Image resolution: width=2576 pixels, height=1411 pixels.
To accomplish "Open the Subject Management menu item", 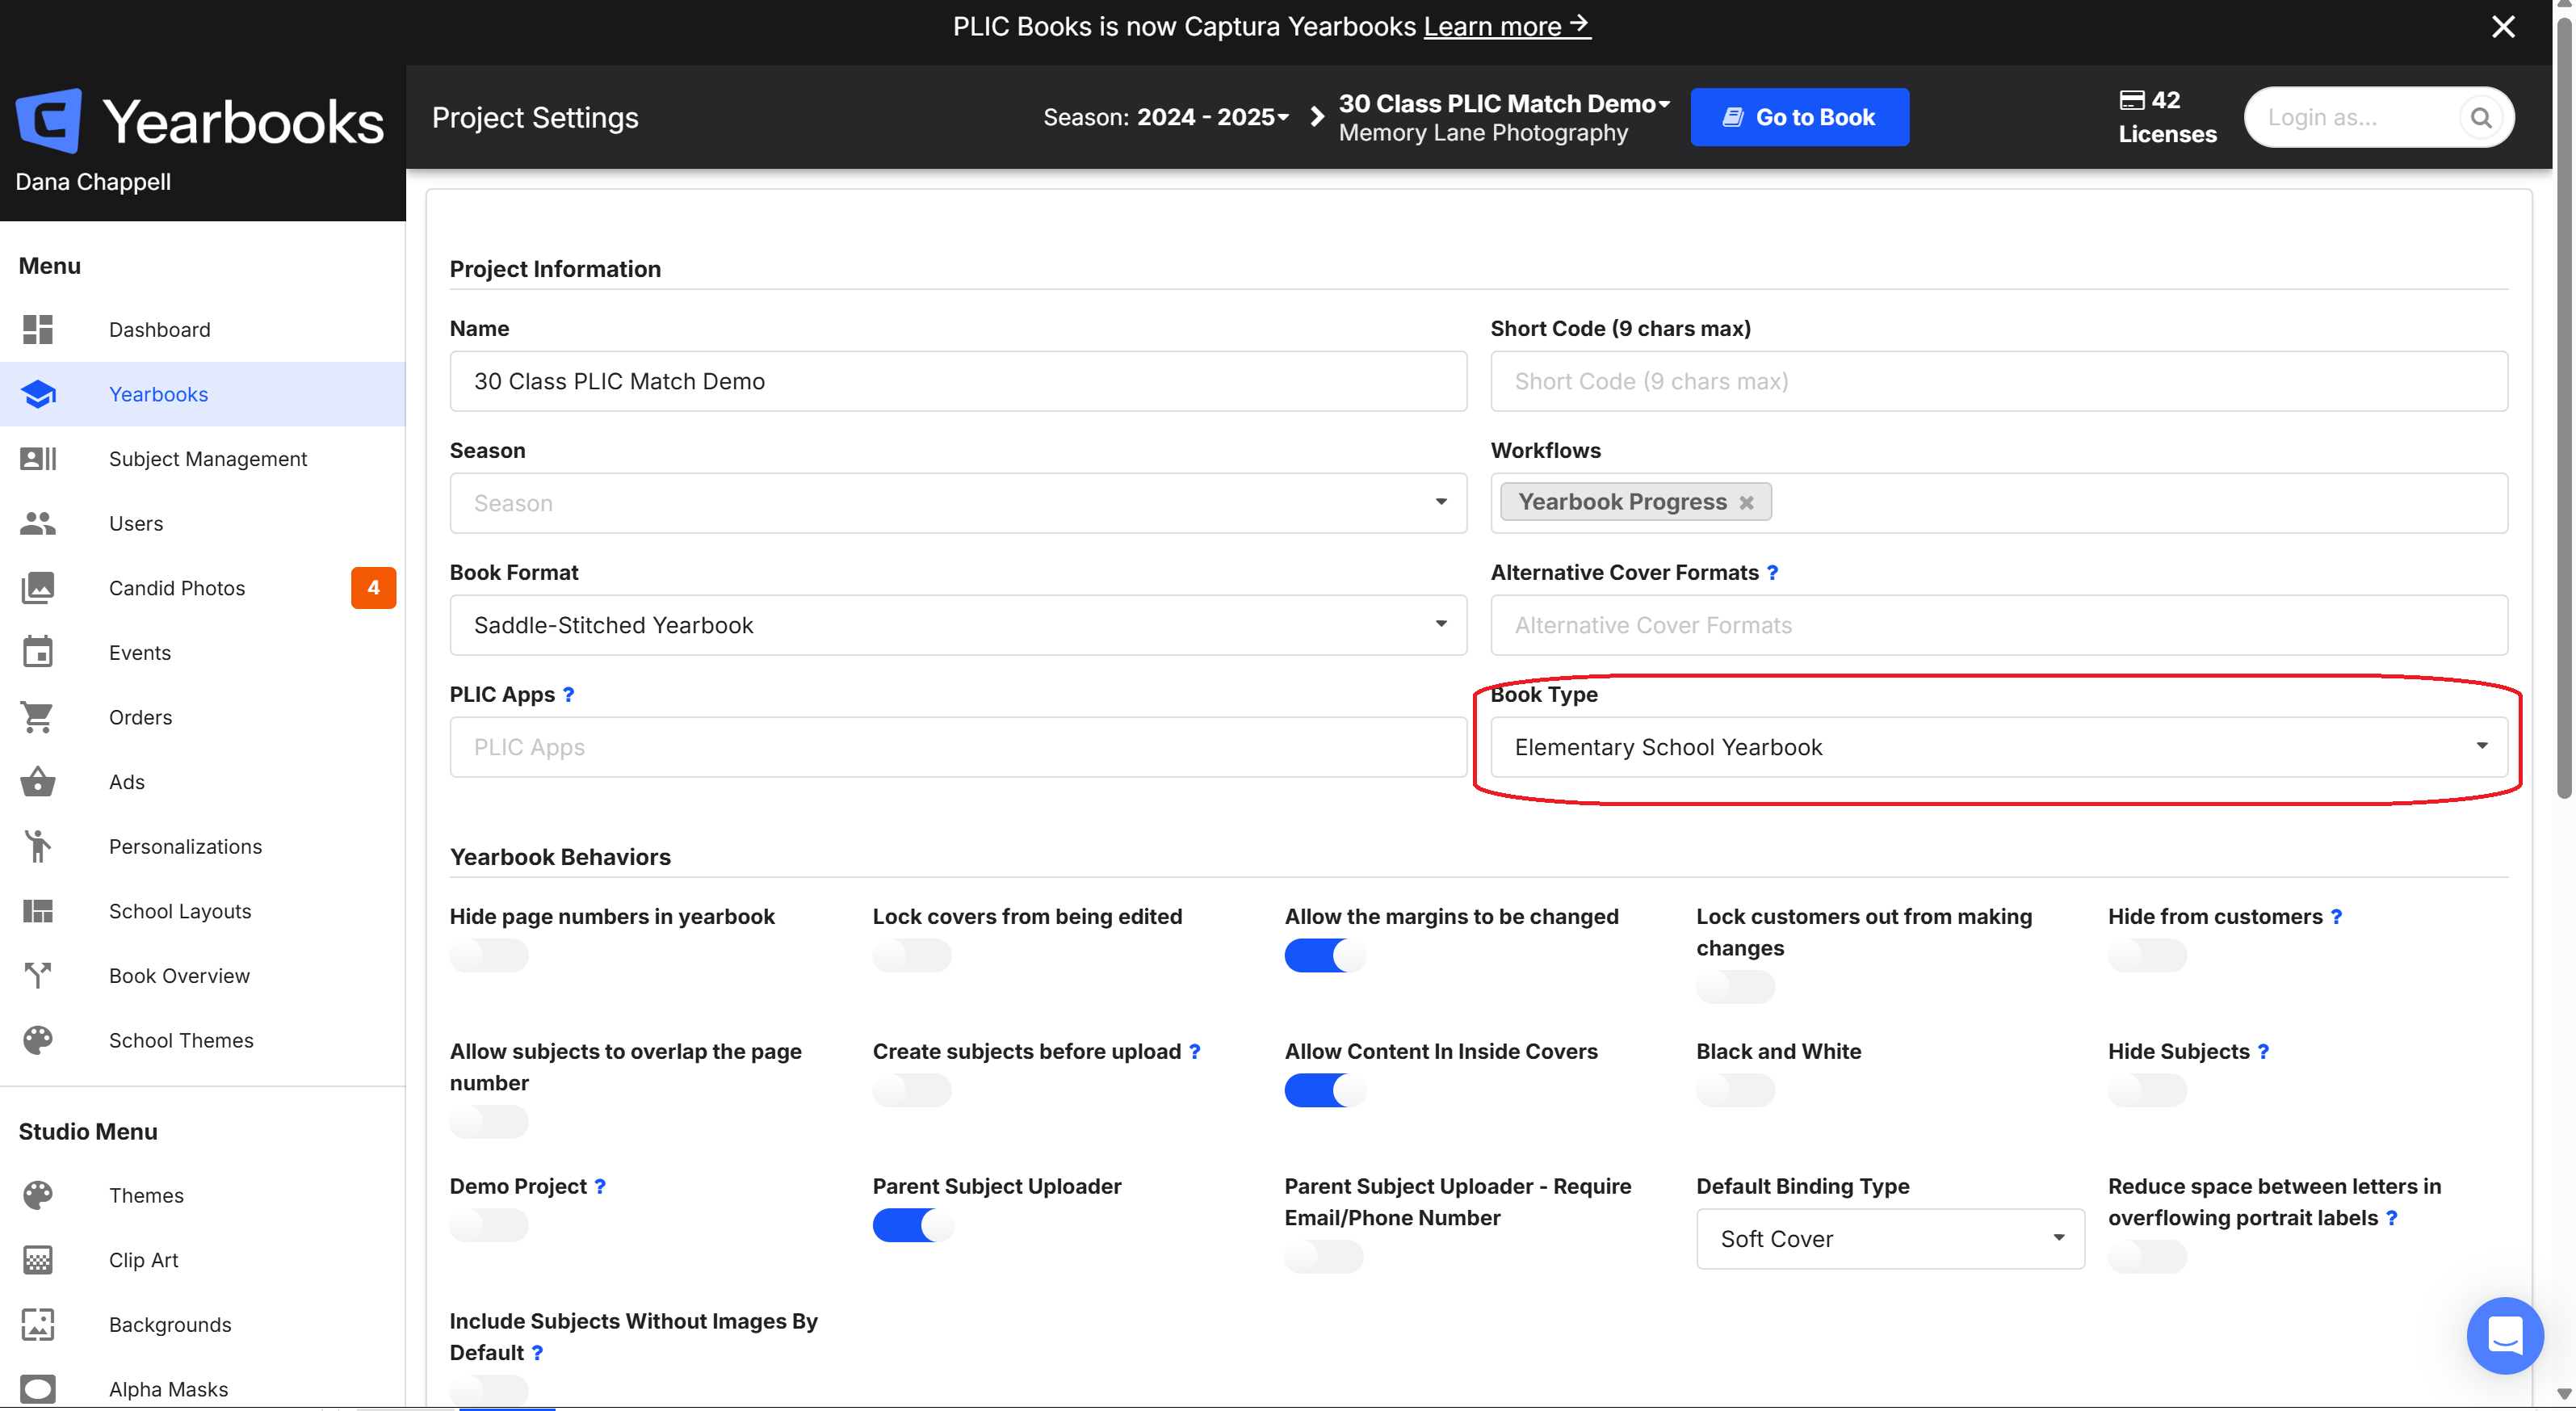I will [203, 458].
